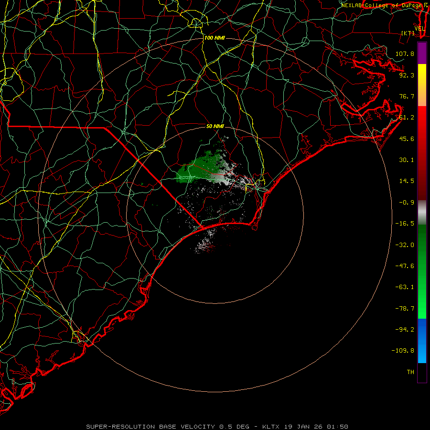The image size is (430, 430).
Task: Click the 100 NMI range ring label
Action: coord(215,38)
